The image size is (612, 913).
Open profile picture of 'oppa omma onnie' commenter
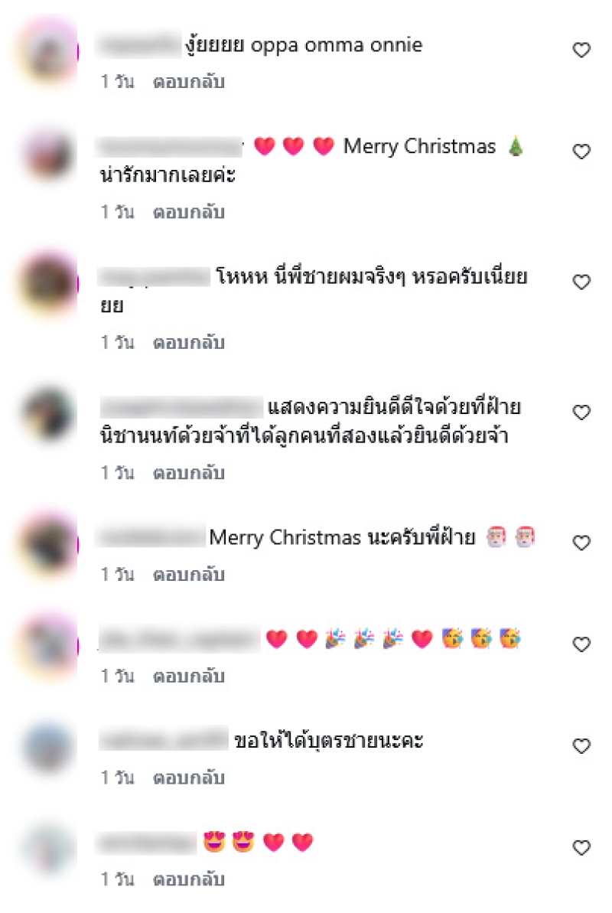pos(49,52)
